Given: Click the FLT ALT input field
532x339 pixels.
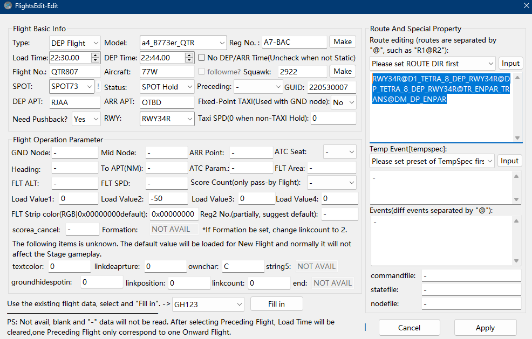Looking at the screenshot, I should 74,183.
